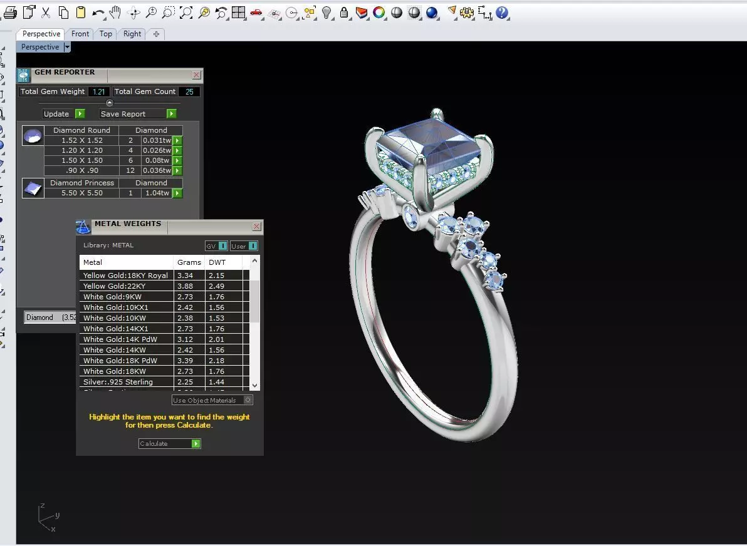Image resolution: width=747 pixels, height=546 pixels.
Task: Click the Print icon in toolbar
Action: tap(11, 13)
